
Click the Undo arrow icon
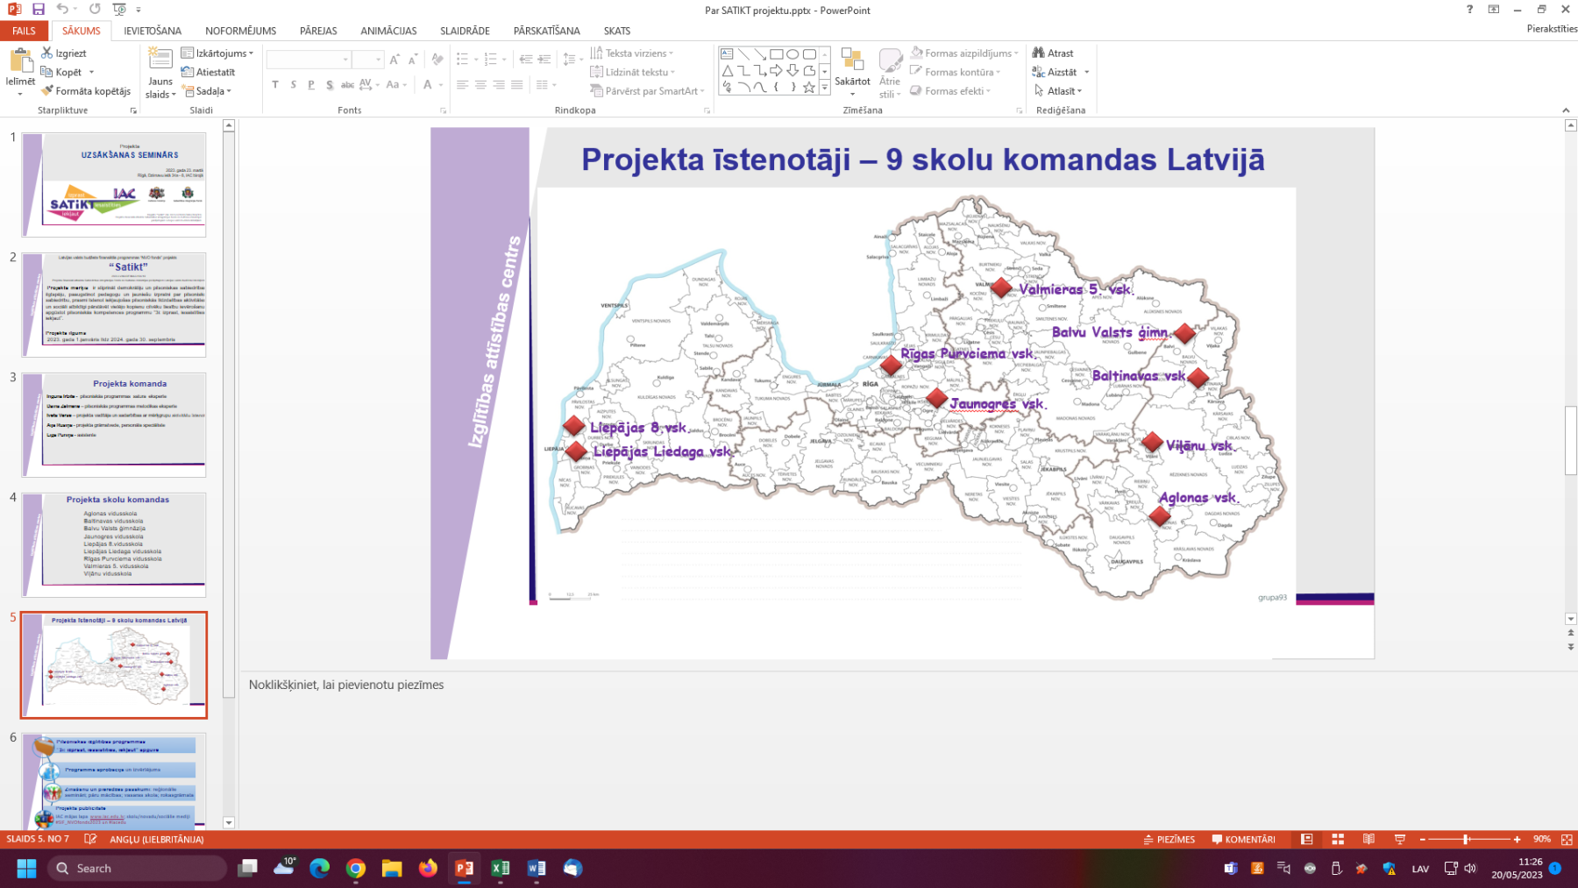pos(62,10)
